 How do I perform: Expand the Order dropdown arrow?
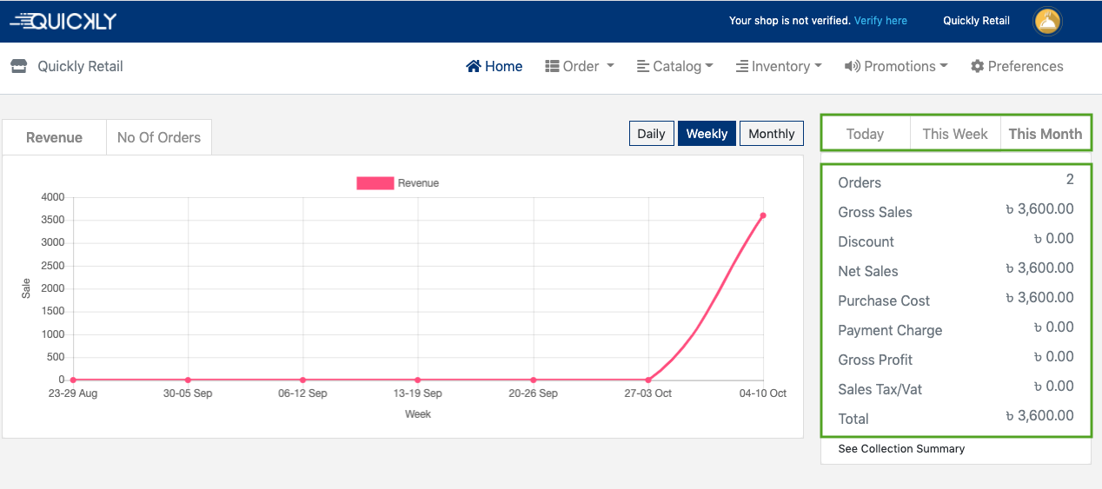(x=610, y=66)
